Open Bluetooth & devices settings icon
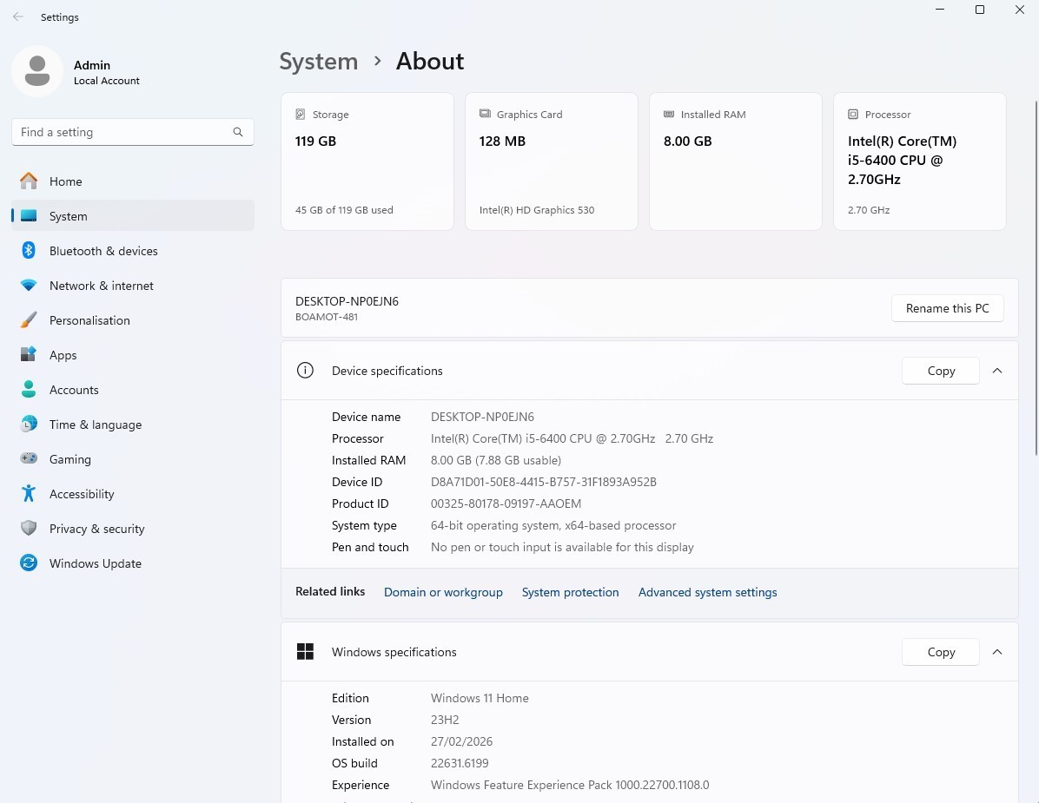This screenshot has height=803, width=1039. [29, 251]
